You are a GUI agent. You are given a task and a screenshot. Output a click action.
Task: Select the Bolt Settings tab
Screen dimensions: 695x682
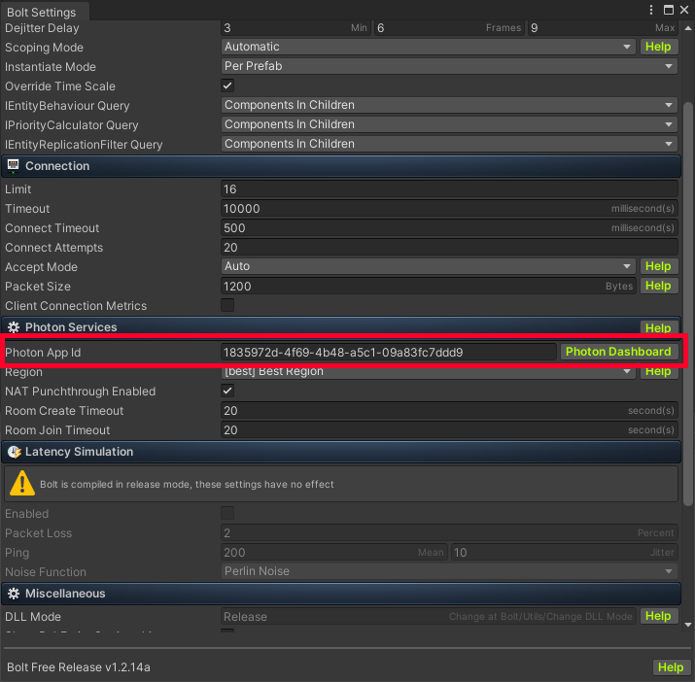click(x=41, y=13)
